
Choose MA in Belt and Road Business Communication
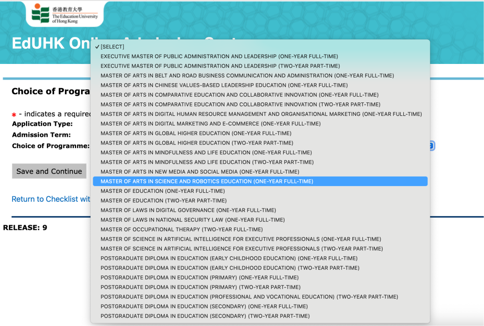(247, 76)
